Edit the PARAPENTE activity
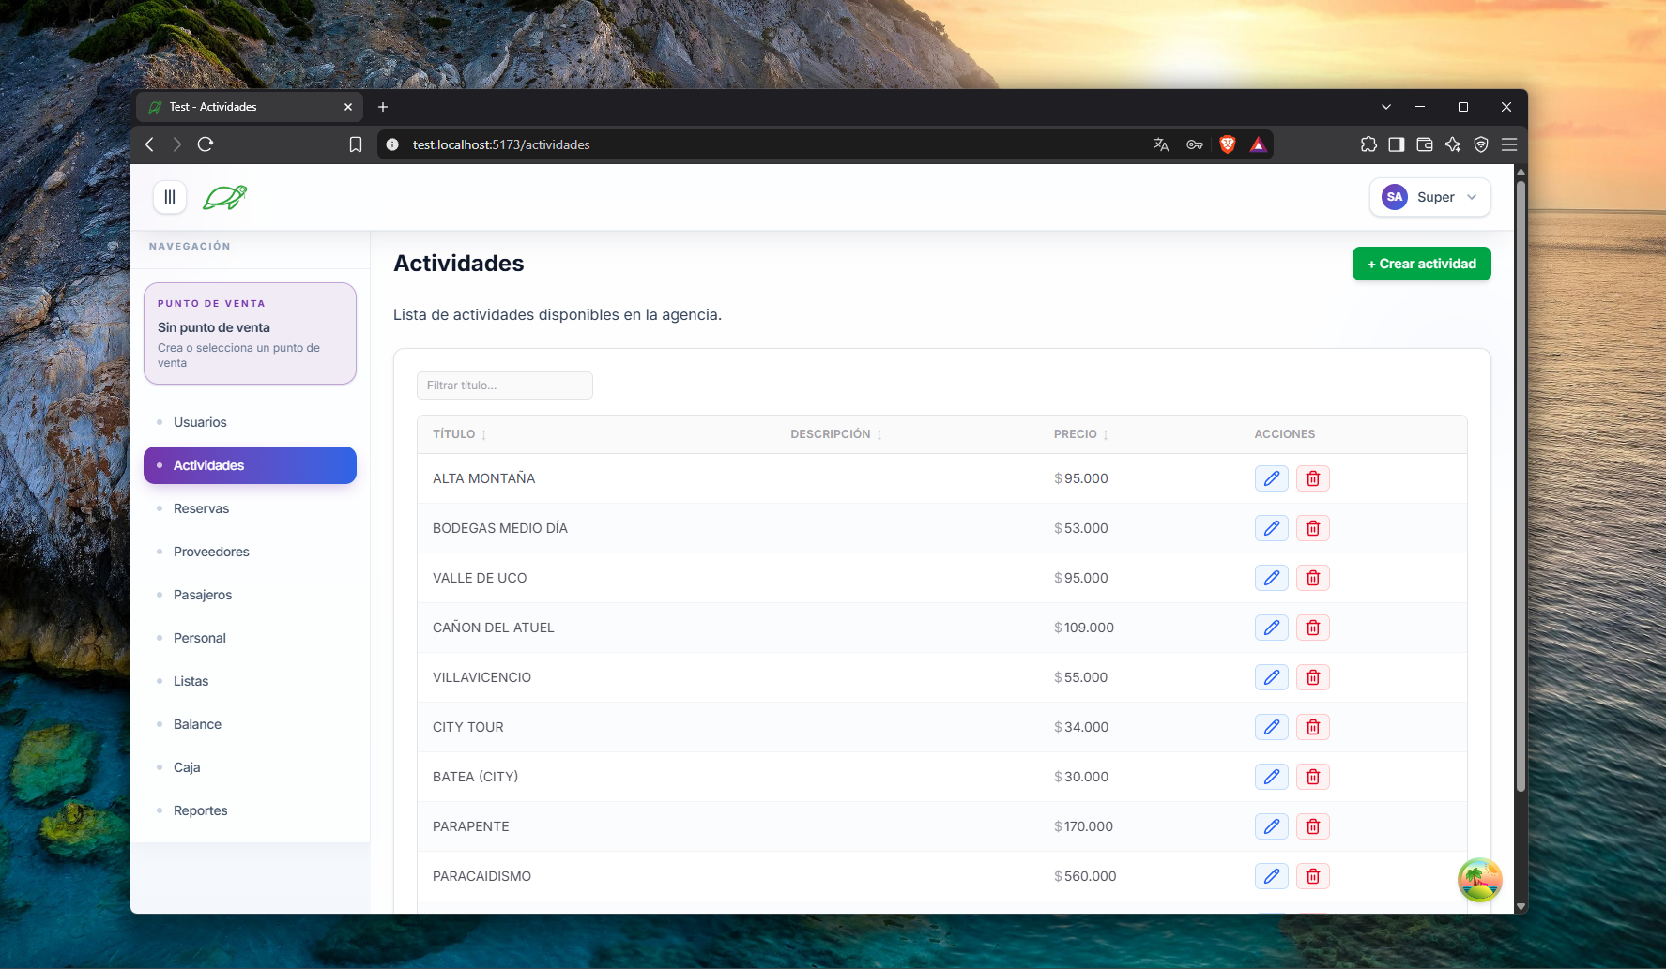Image resolution: width=1666 pixels, height=969 pixels. coord(1272,826)
